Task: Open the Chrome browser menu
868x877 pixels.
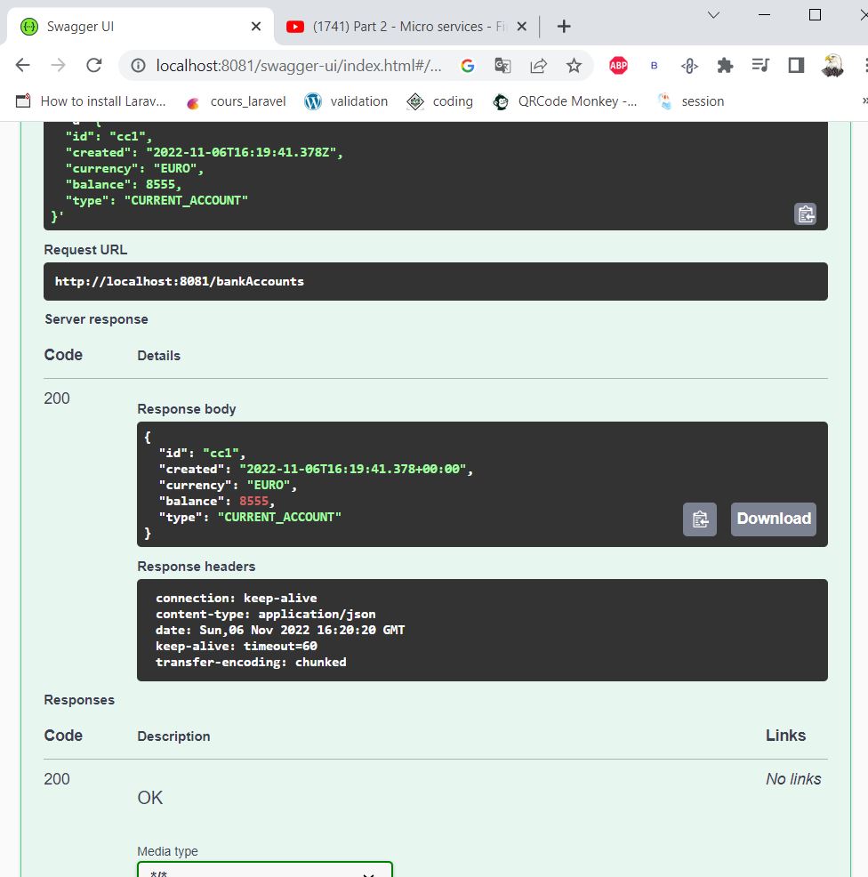Action: point(861,65)
